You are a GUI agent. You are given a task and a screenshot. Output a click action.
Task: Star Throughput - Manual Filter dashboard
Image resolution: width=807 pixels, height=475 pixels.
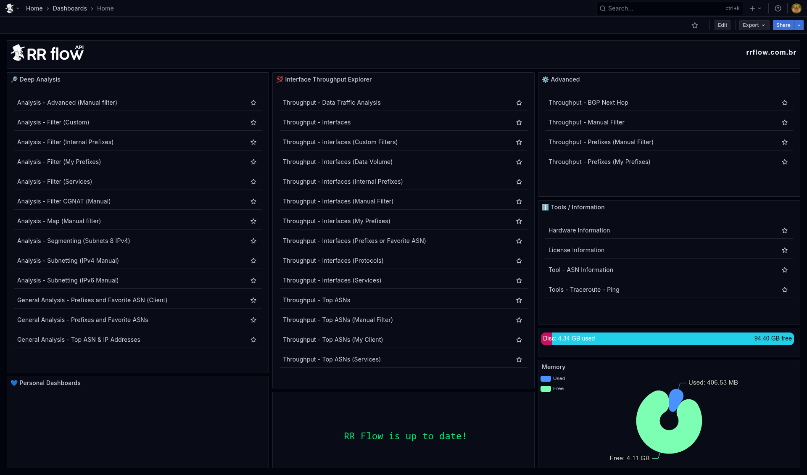coord(785,122)
